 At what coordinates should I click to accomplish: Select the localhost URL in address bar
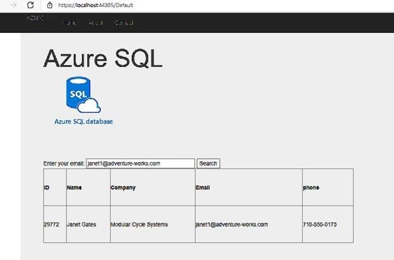tap(95, 5)
